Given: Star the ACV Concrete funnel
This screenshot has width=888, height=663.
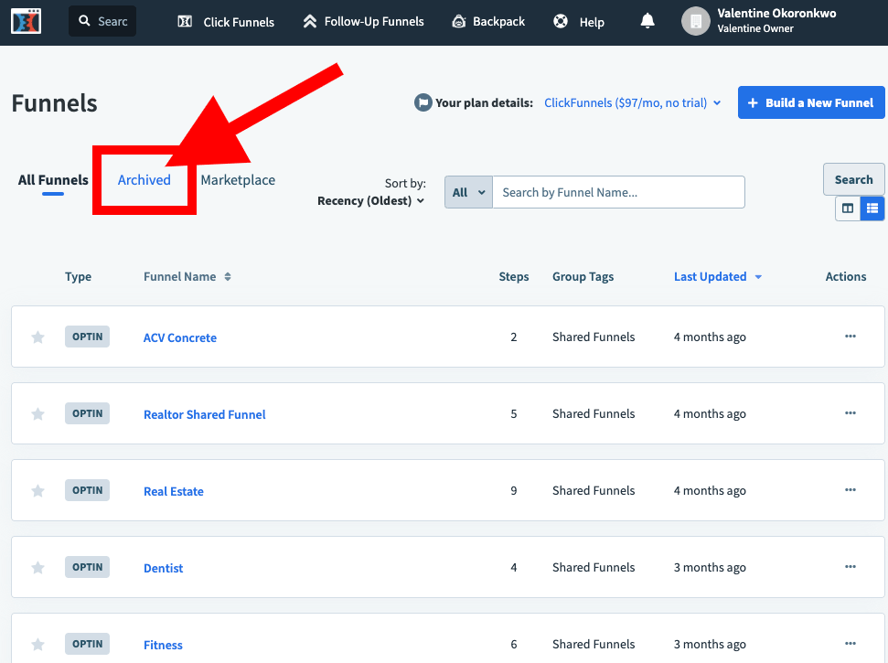Looking at the screenshot, I should click(x=37, y=337).
